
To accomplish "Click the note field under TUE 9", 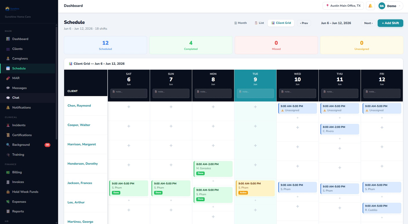I will point(255,93).
